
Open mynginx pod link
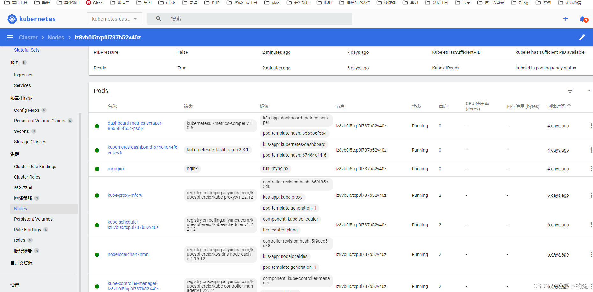[116, 169]
